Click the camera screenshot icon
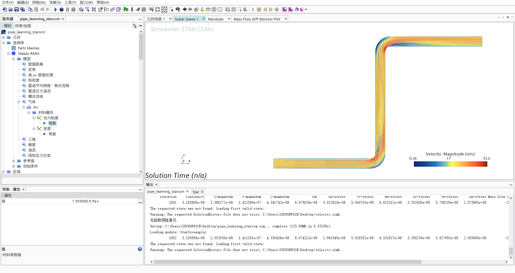Image resolution: width=515 pixels, height=273 pixels. click(x=178, y=9)
